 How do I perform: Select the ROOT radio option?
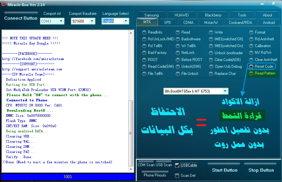click(144, 60)
